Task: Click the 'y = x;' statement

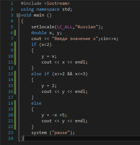Action: pos(49,57)
